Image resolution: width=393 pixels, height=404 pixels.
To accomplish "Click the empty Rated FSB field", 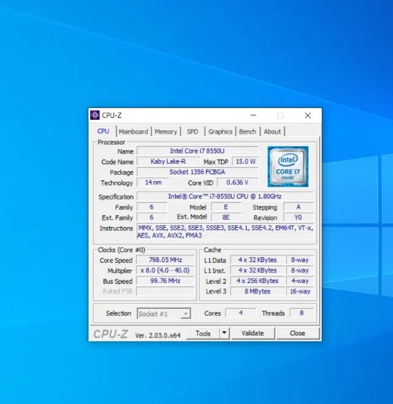I will click(x=165, y=291).
